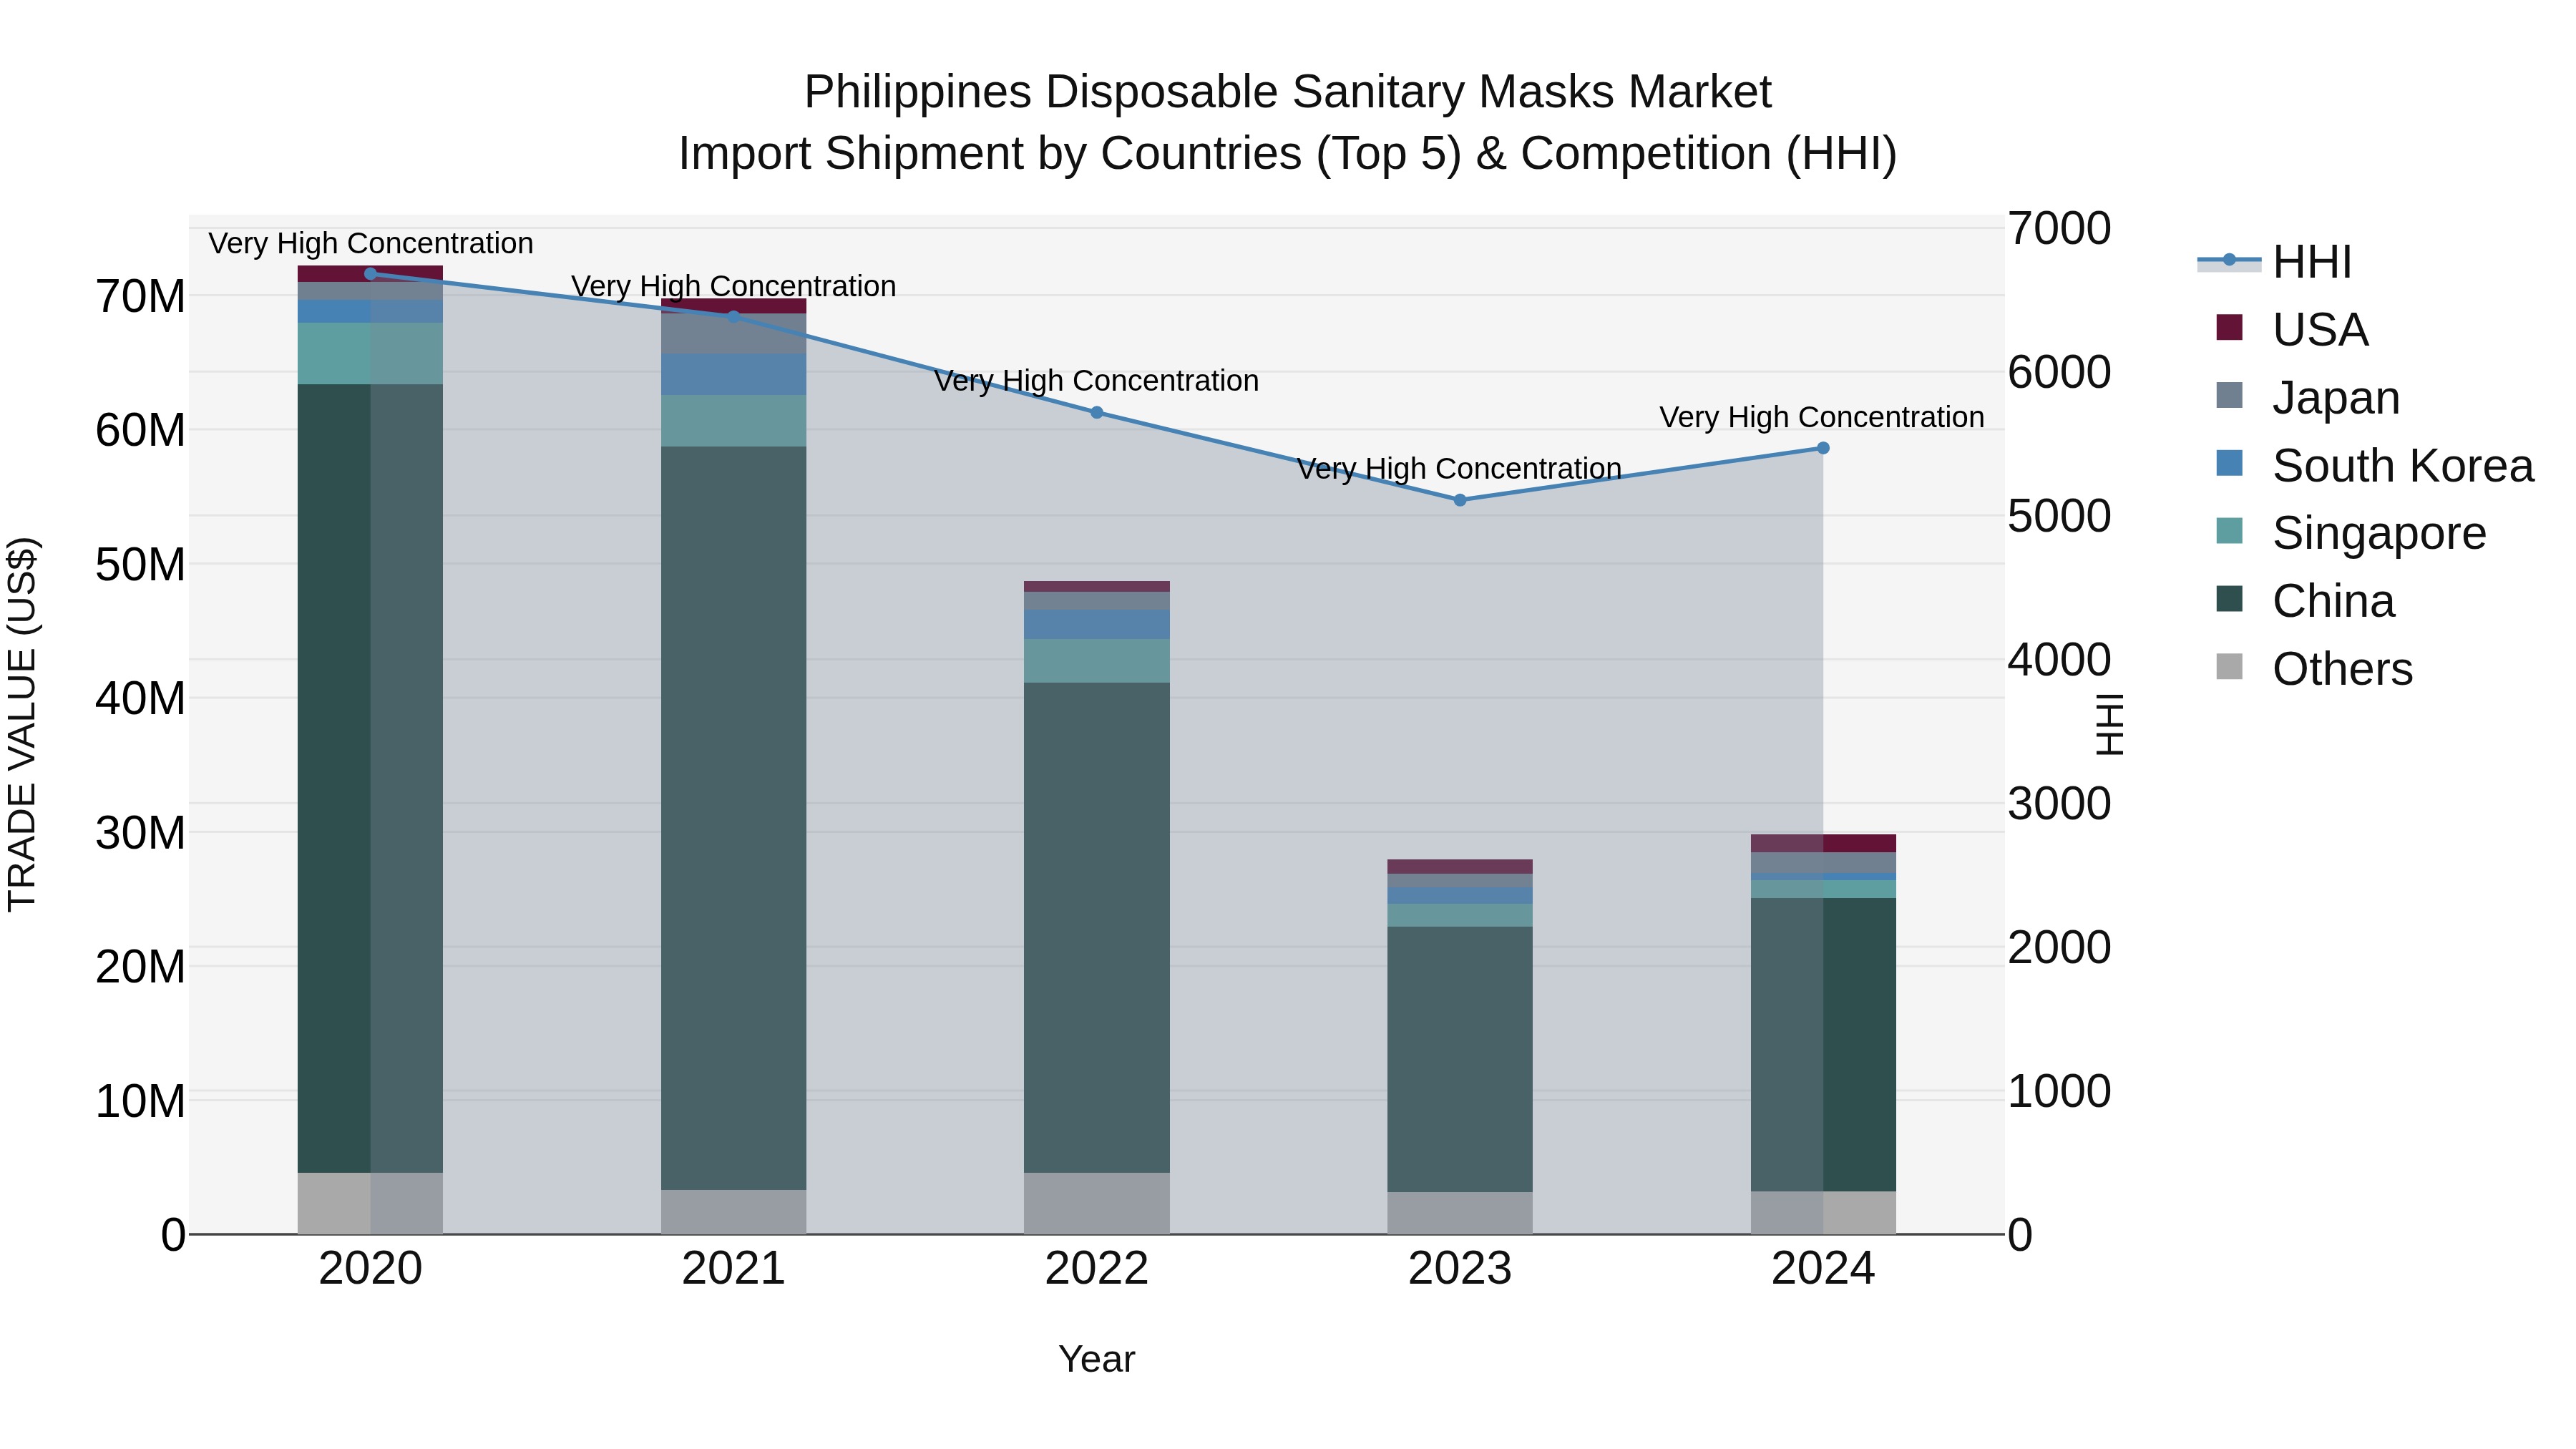Click the 50M tick on trade value axis

pos(140,565)
